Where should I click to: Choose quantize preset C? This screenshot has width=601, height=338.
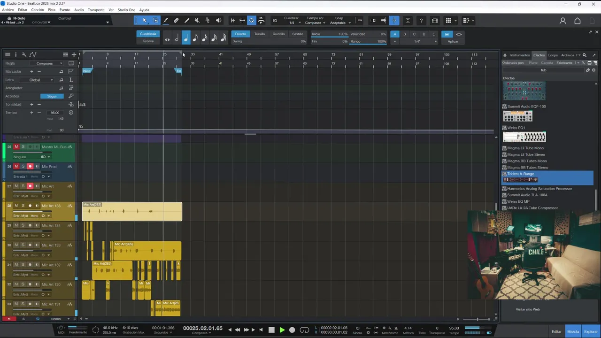click(x=414, y=34)
